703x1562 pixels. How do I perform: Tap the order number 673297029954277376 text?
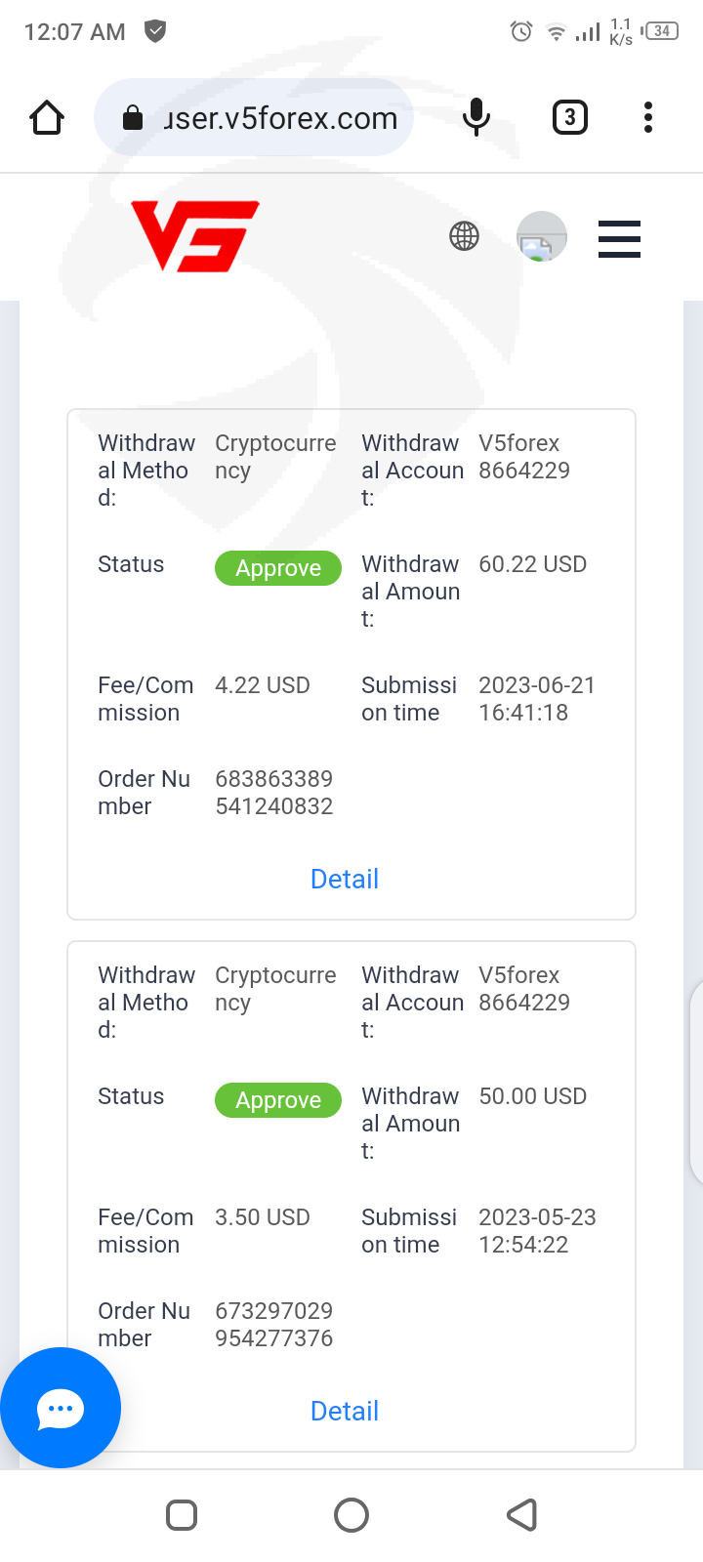pyautogui.click(x=273, y=1325)
